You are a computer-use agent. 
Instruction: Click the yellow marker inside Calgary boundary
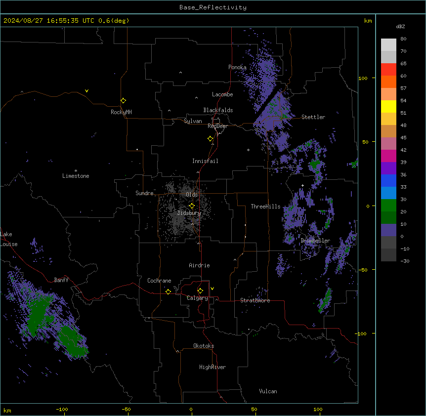tap(201, 291)
